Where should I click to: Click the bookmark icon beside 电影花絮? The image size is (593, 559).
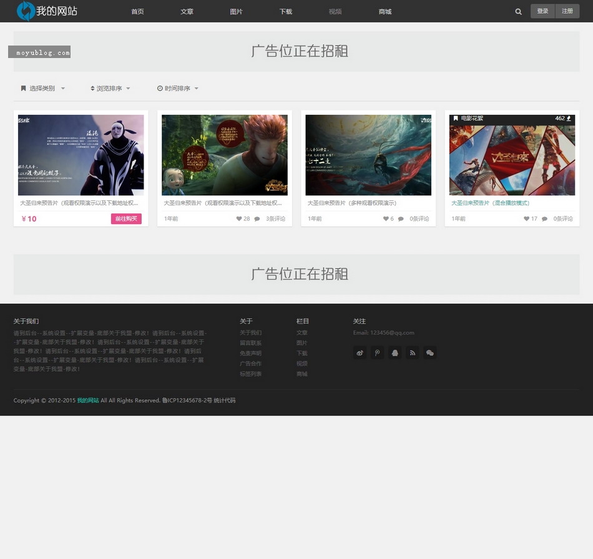pos(456,119)
